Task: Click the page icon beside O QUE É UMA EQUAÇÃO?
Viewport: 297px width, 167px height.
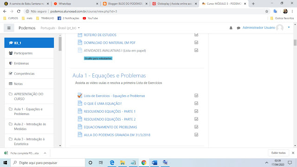Action: click(80, 103)
